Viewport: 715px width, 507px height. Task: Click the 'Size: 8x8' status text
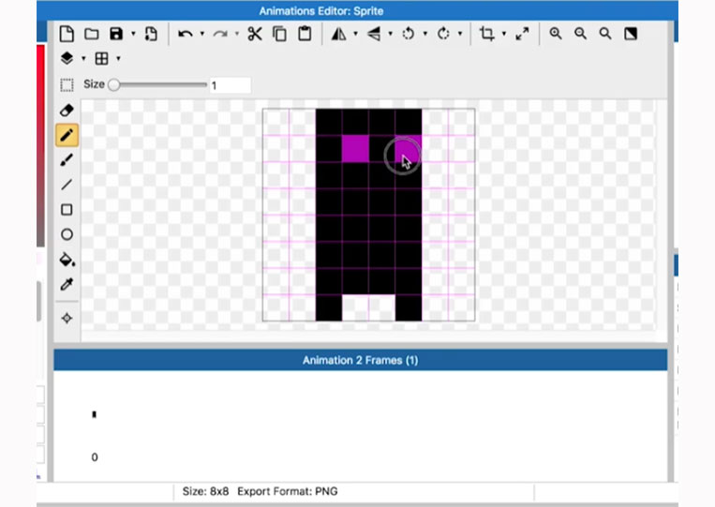click(205, 491)
